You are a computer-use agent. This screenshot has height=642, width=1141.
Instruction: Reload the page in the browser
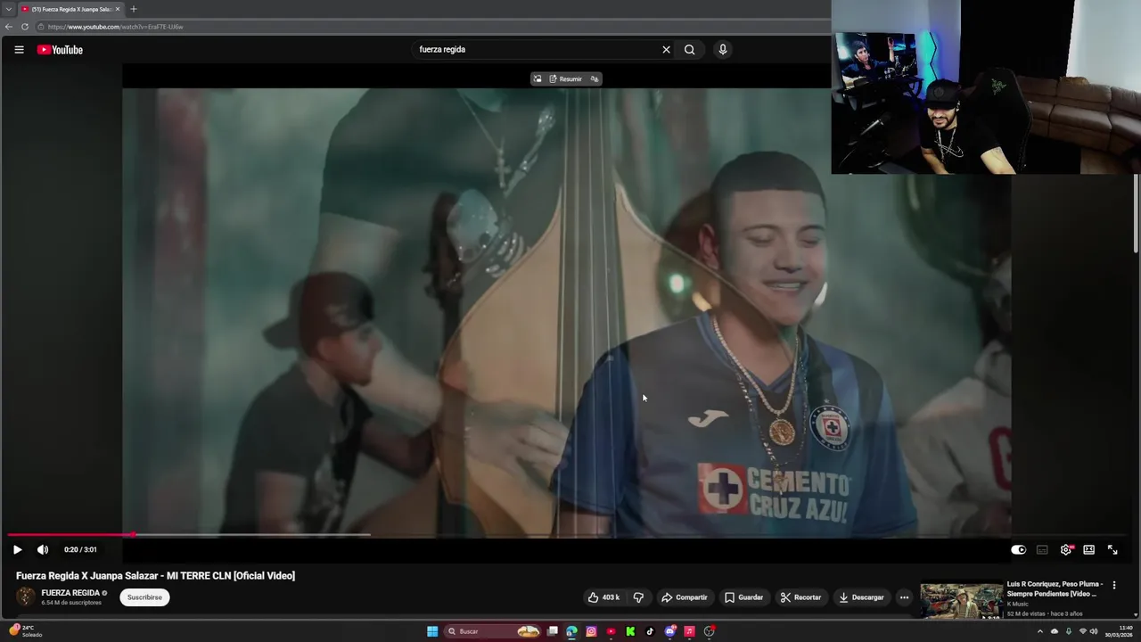25,27
